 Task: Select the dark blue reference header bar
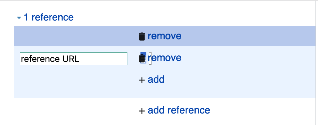click(165, 36)
